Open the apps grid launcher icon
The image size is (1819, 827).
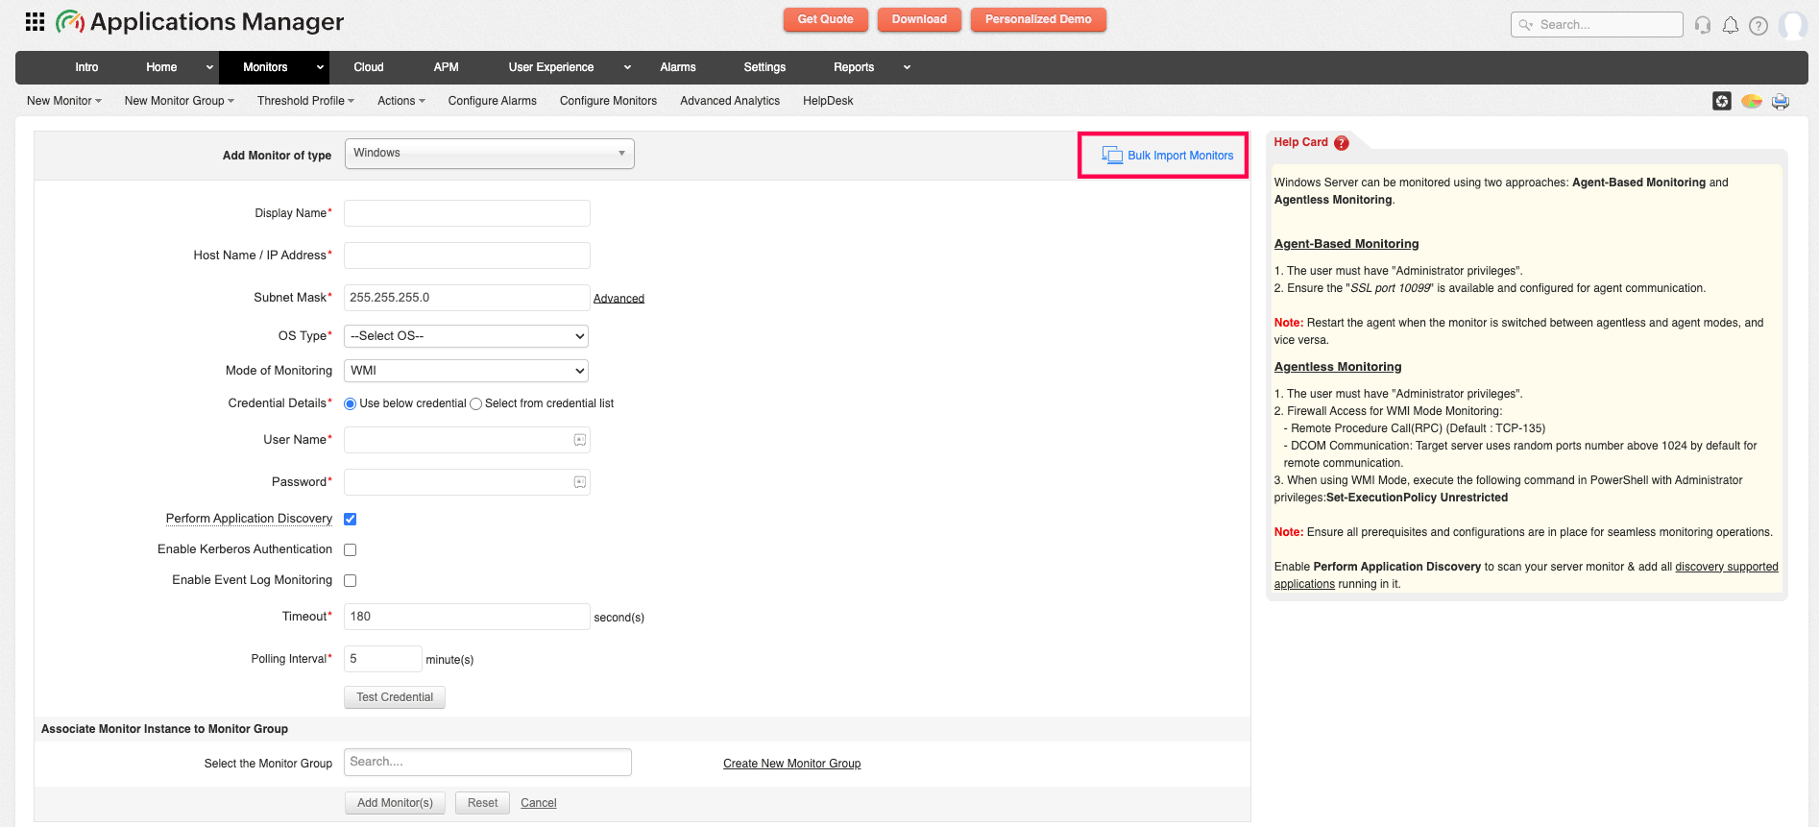tap(35, 21)
